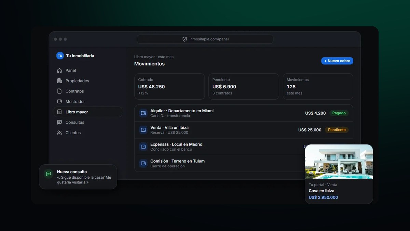Select the Expensas · Local en Madrid entry
The height and width of the screenshot is (231, 410).
pyautogui.click(x=244, y=147)
